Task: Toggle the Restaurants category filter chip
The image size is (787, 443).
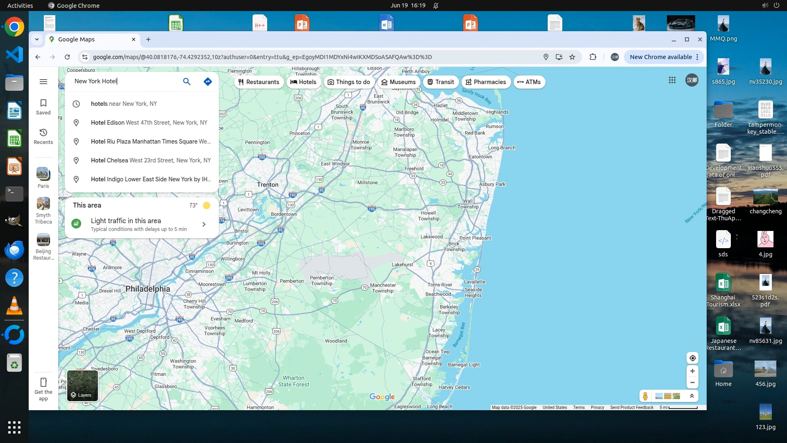Action: (259, 82)
